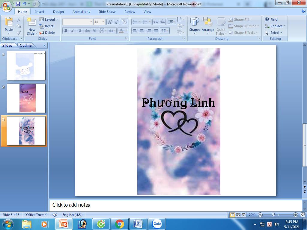Click the notes pane to add notes
This screenshot has width=307, height=230.
click(176, 205)
